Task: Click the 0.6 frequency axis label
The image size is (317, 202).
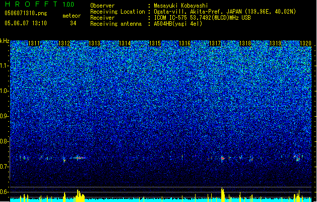Action: pyautogui.click(x=5, y=192)
